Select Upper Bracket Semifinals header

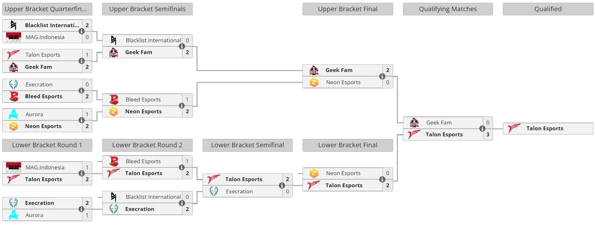point(147,9)
